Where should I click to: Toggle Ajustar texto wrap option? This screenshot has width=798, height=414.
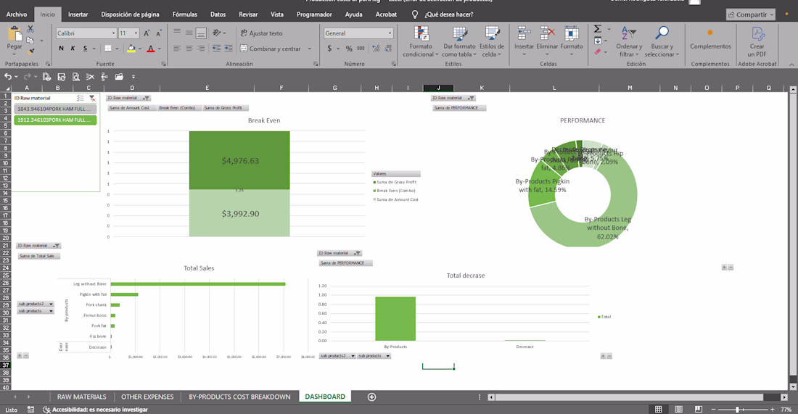[260, 33]
